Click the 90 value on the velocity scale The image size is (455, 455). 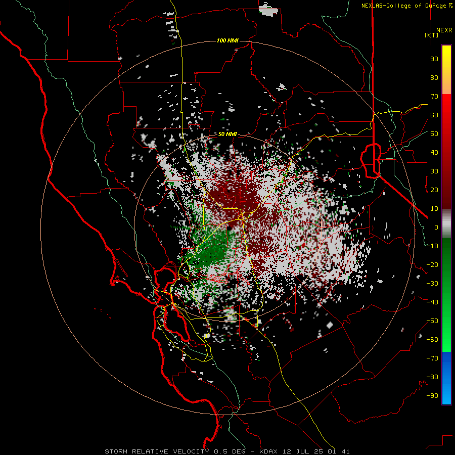pos(434,59)
